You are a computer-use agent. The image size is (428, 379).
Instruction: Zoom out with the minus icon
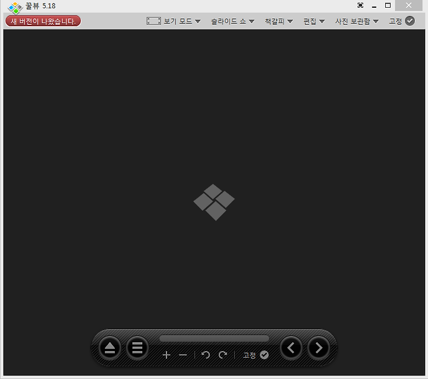click(x=183, y=355)
